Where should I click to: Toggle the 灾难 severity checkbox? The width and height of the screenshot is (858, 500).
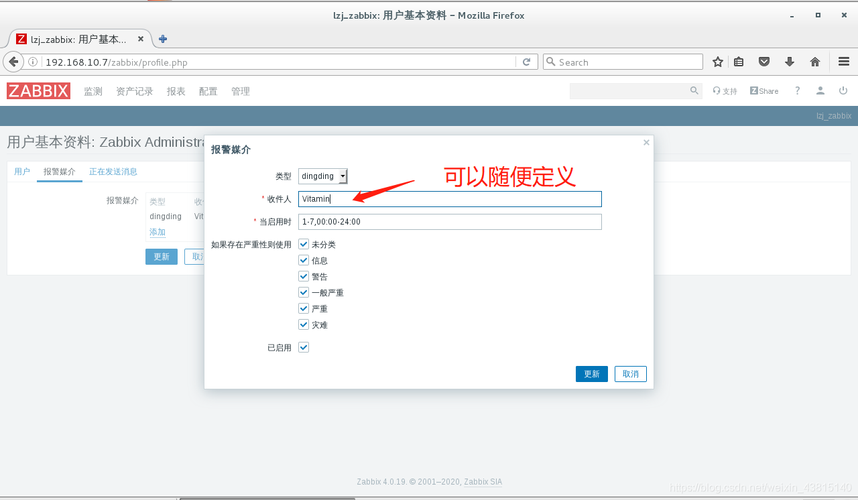click(304, 324)
